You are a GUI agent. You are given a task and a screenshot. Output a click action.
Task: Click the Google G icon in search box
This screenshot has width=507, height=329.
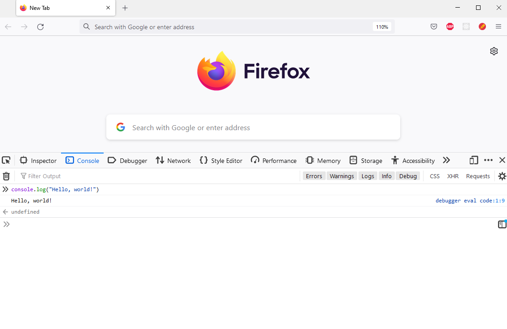point(121,127)
